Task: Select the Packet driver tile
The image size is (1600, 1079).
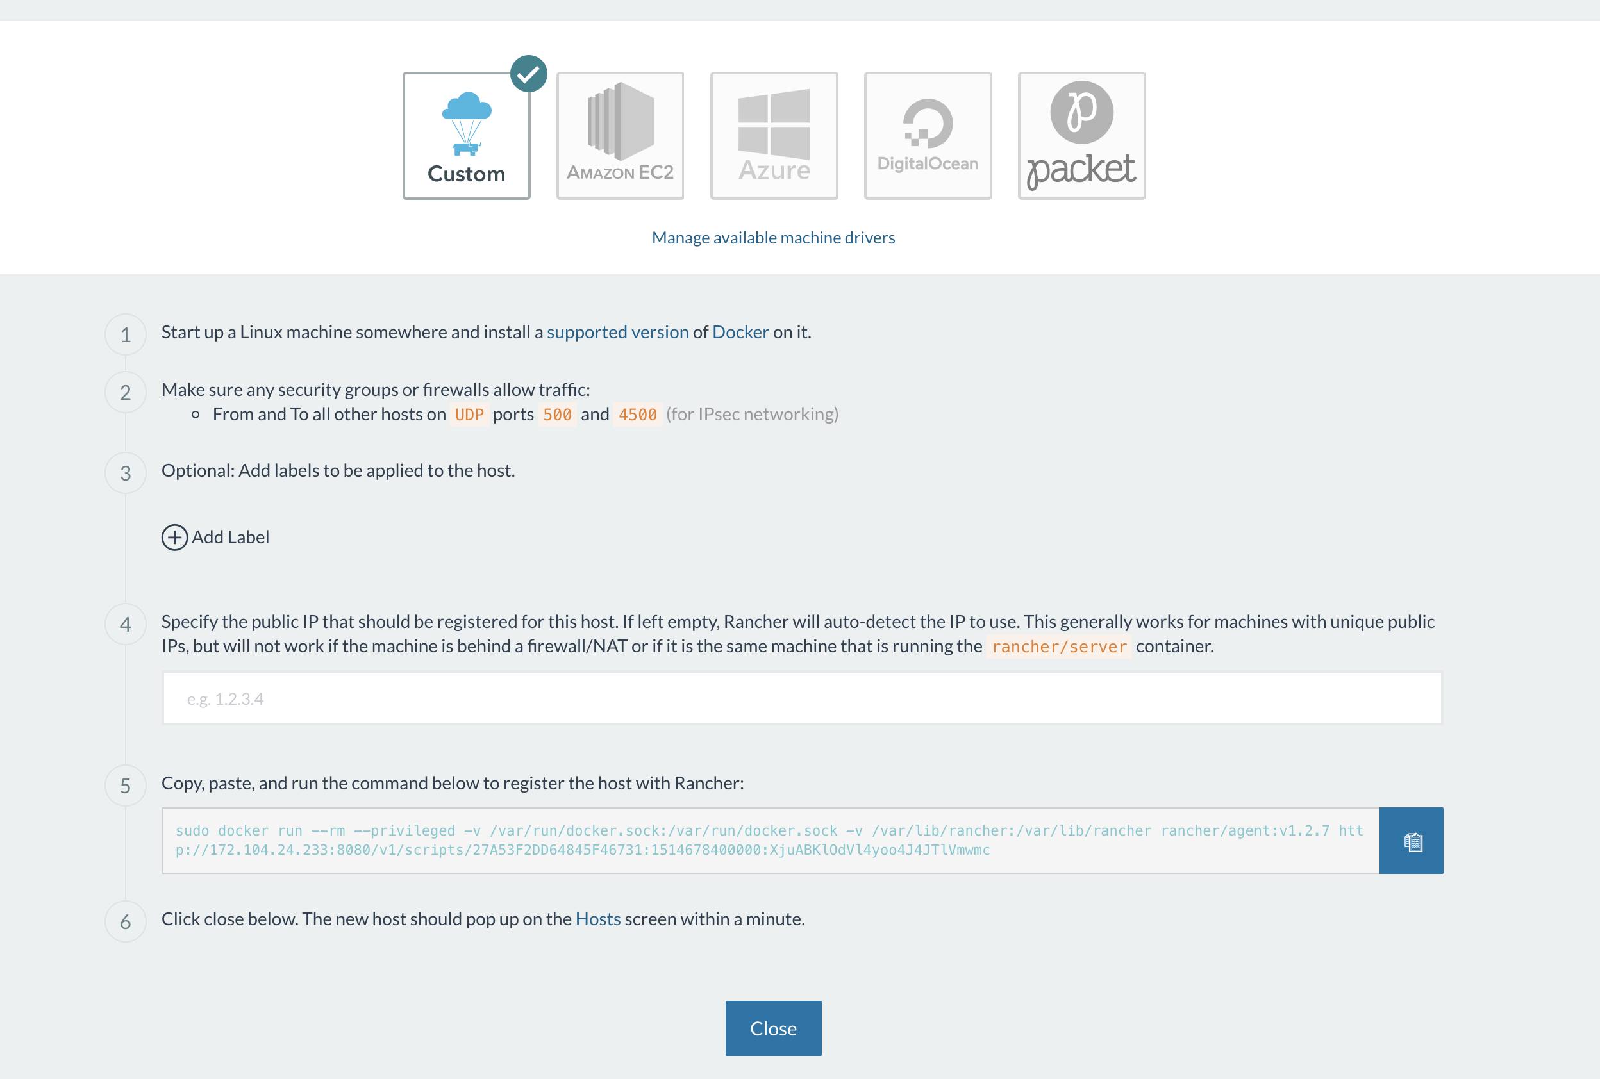Action: (x=1081, y=136)
